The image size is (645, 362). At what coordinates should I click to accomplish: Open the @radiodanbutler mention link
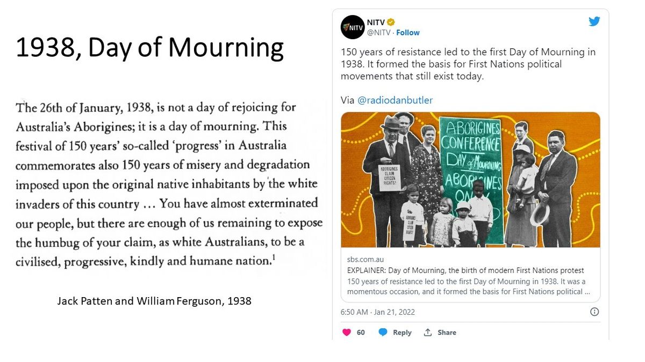point(395,100)
